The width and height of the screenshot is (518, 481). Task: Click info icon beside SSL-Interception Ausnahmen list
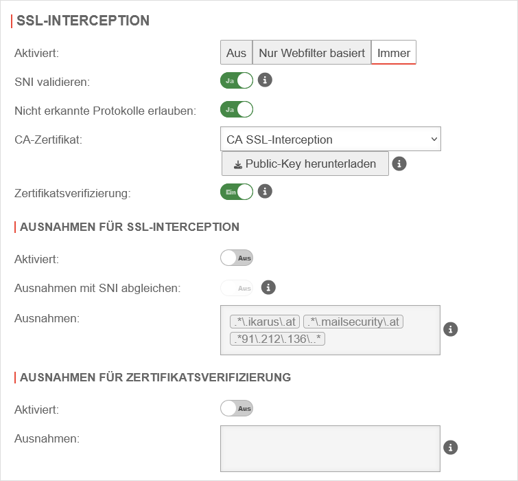tap(451, 329)
